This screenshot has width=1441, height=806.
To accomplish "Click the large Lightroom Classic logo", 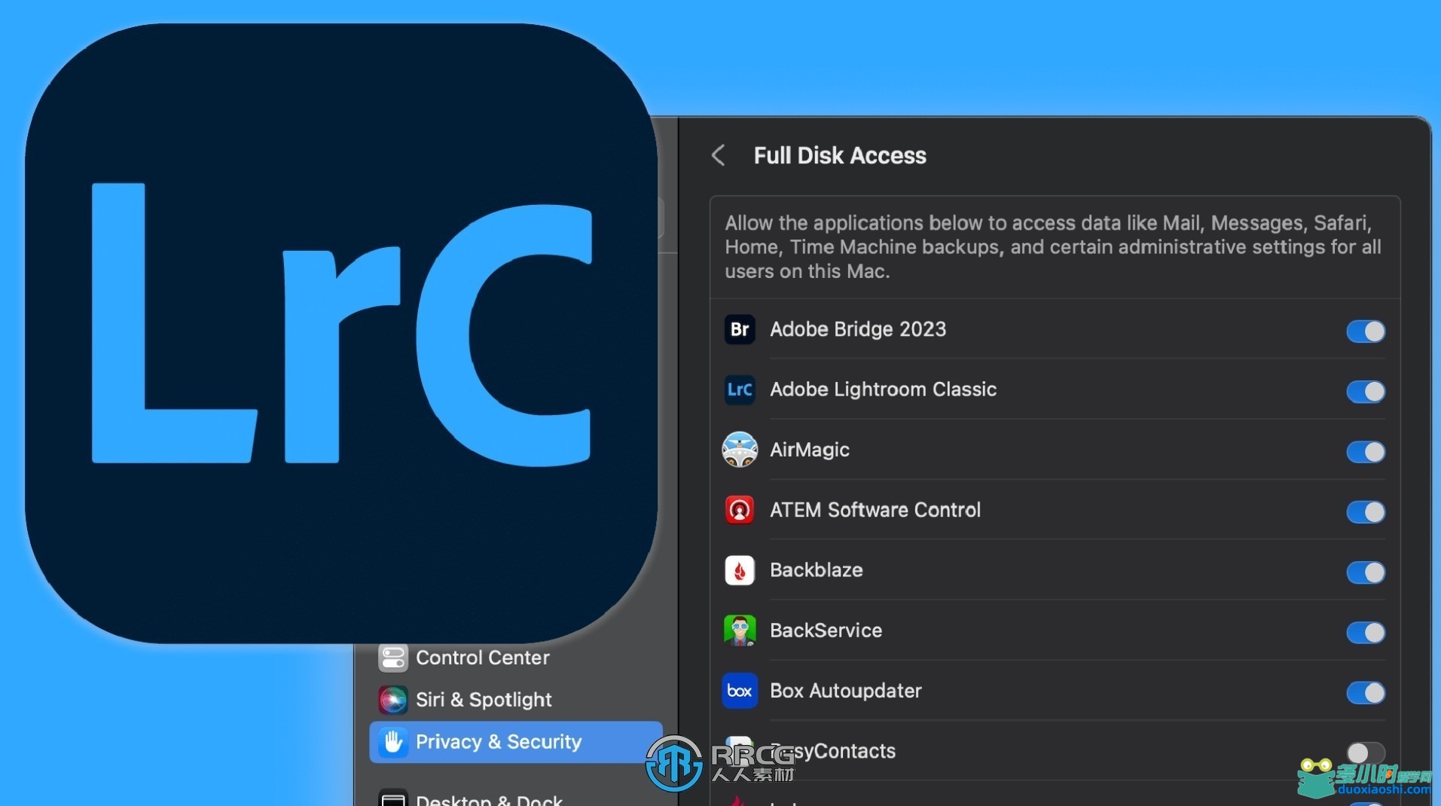I will [x=340, y=331].
